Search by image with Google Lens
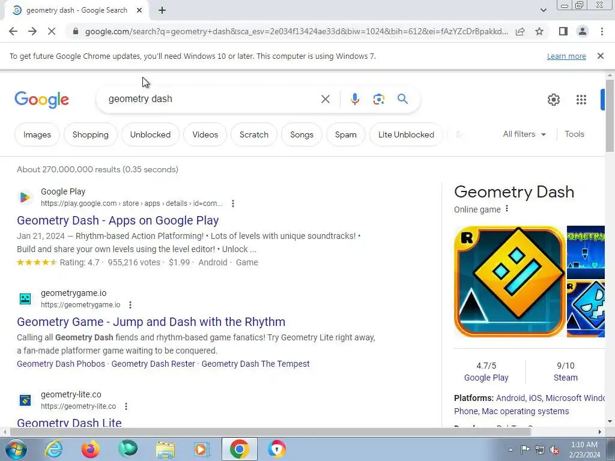 pos(378,99)
